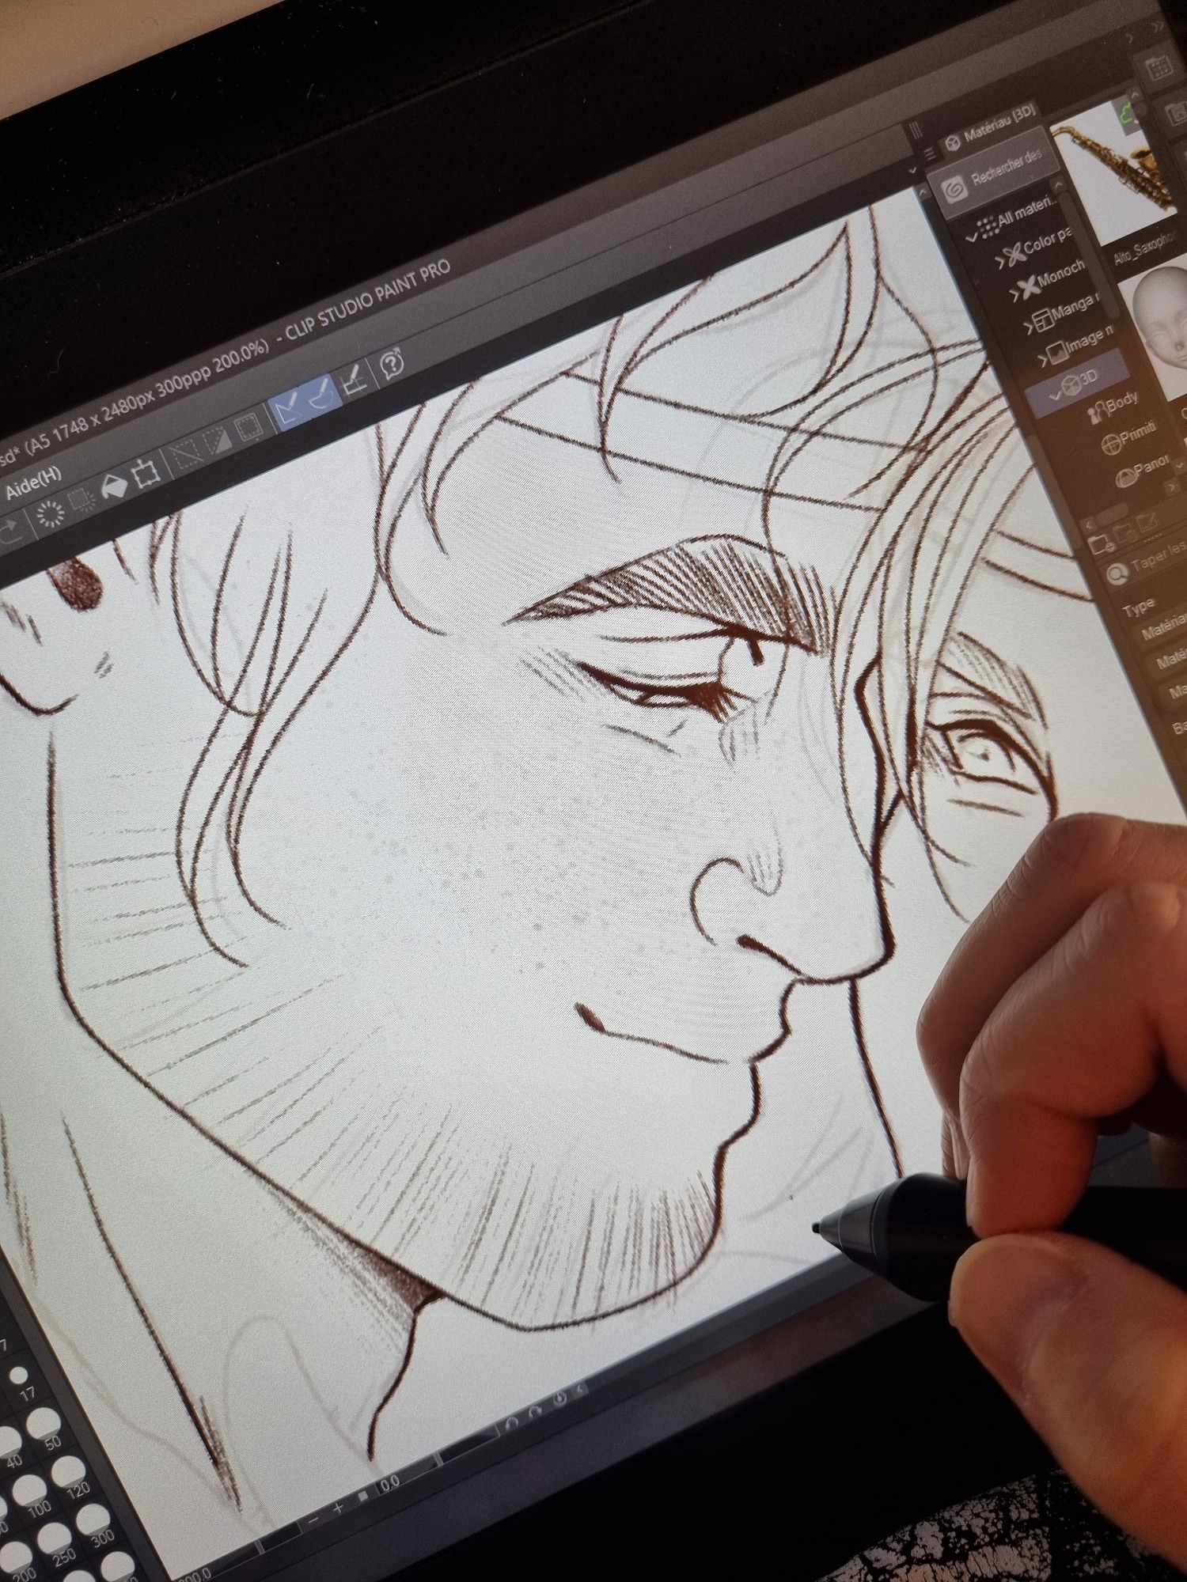Click the Scale/Rotate transform icon
The height and width of the screenshot is (1582, 1187).
[x=145, y=474]
